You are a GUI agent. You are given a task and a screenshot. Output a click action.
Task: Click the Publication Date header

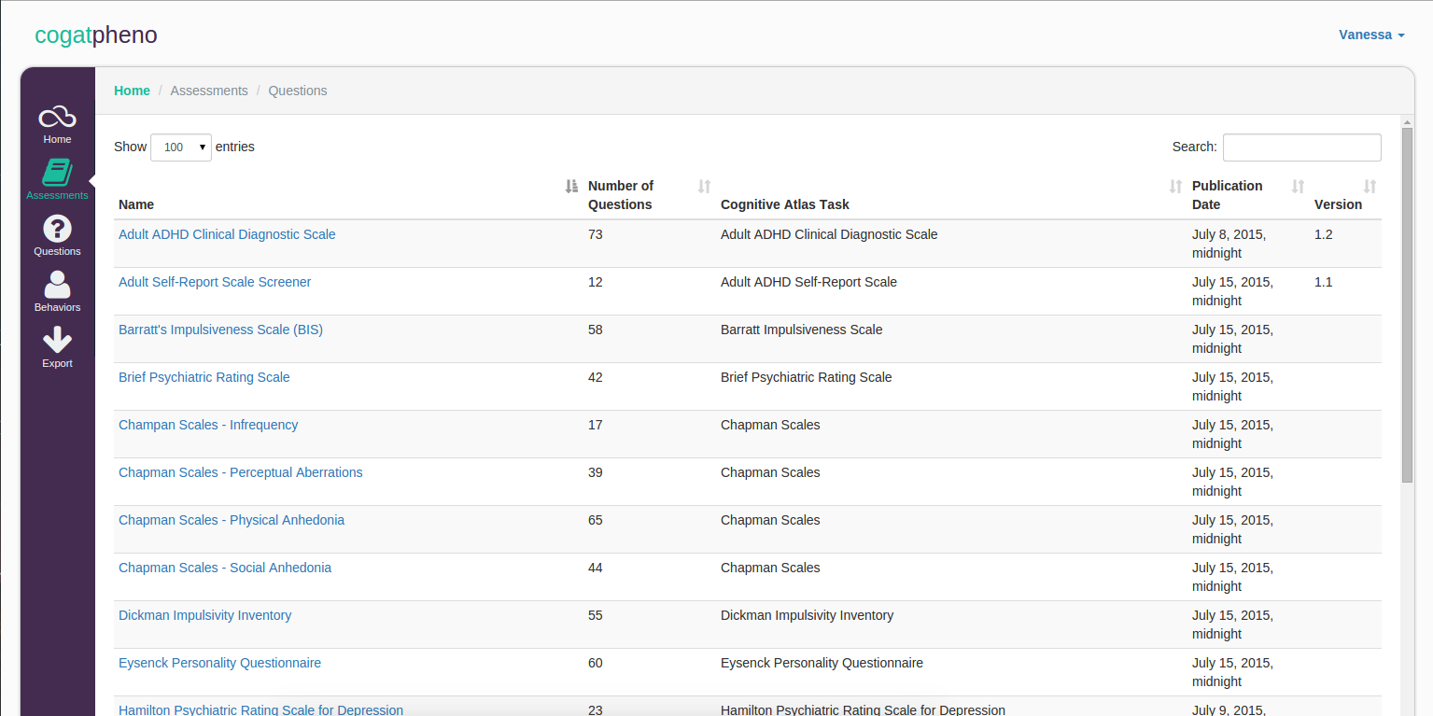click(1227, 195)
